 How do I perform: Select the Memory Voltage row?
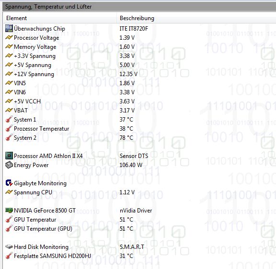point(139,46)
